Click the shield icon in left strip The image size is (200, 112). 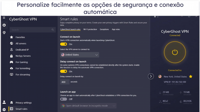[4, 33]
